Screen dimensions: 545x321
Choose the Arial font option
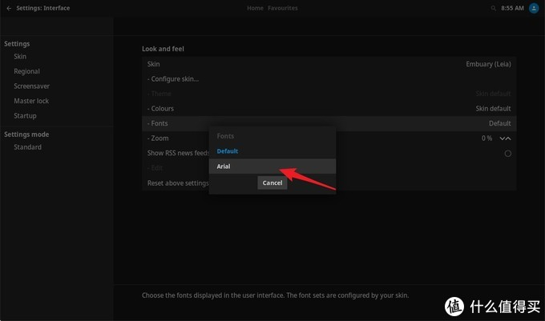272,167
